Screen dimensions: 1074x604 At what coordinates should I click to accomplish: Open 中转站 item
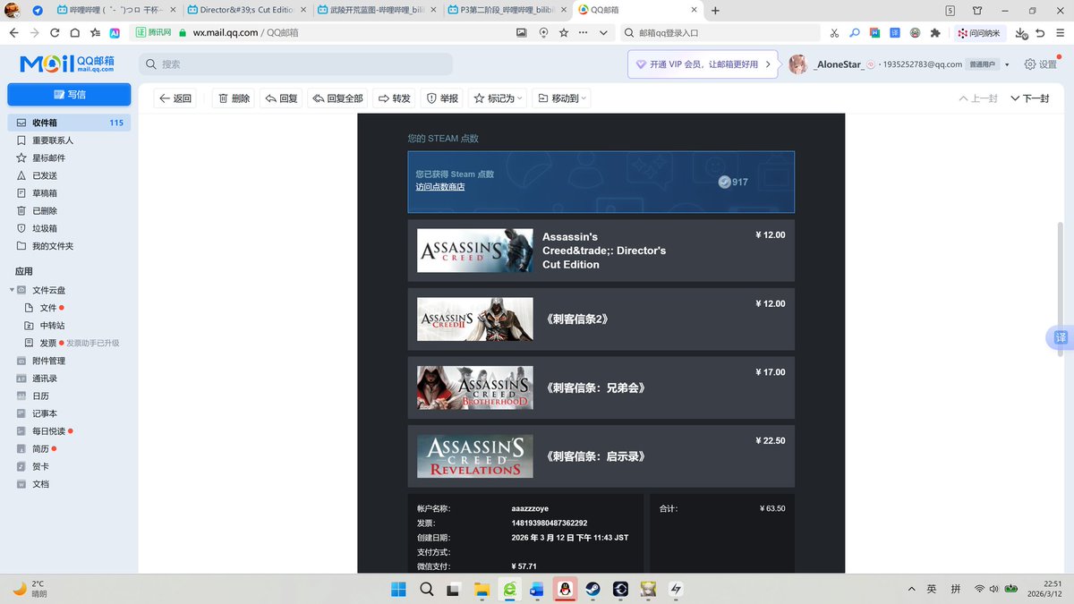tap(52, 326)
